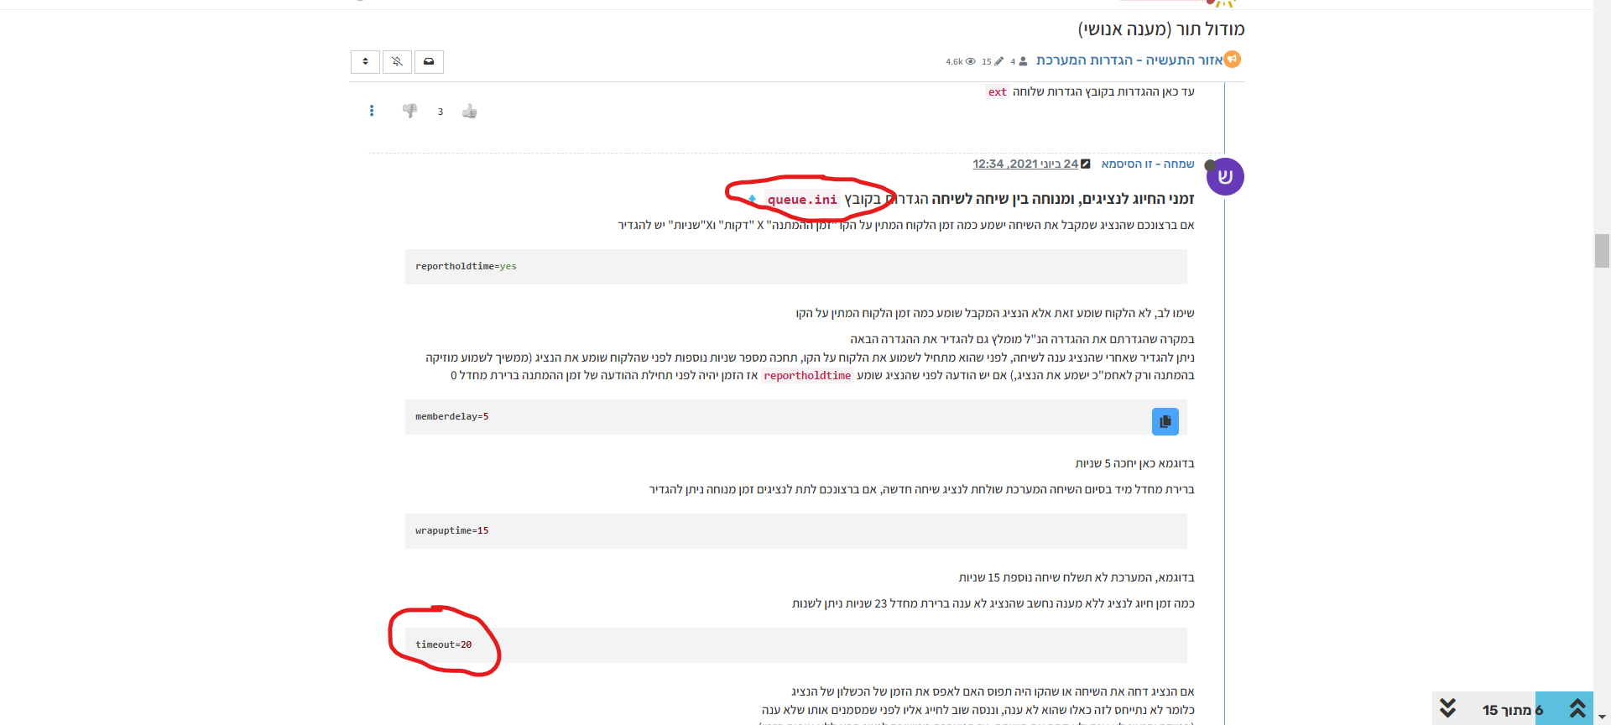Click the timeout=20 code block

pos(795,645)
